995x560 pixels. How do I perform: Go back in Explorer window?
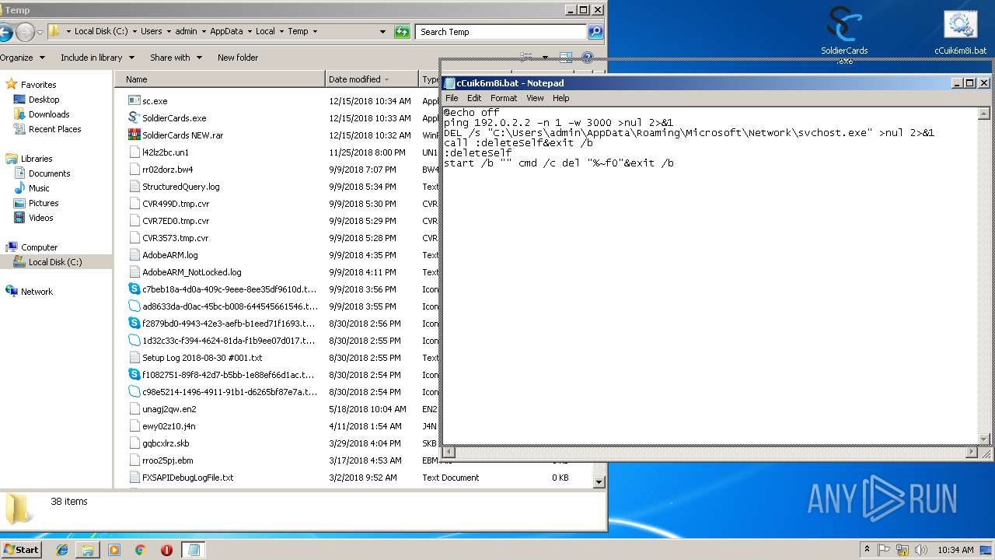5,32
